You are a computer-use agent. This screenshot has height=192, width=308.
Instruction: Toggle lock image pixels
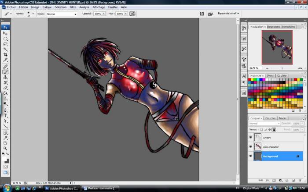266,130
